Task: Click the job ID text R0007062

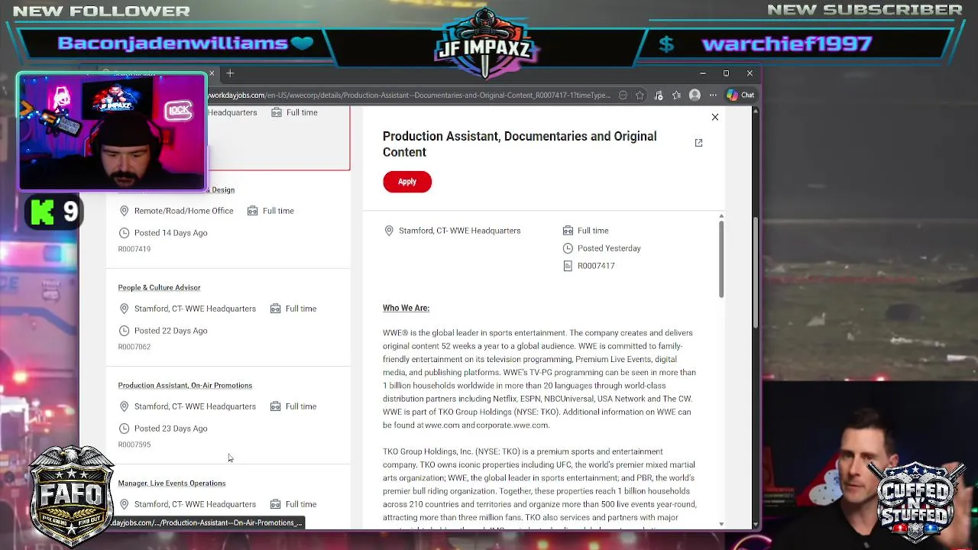Action: click(x=134, y=347)
